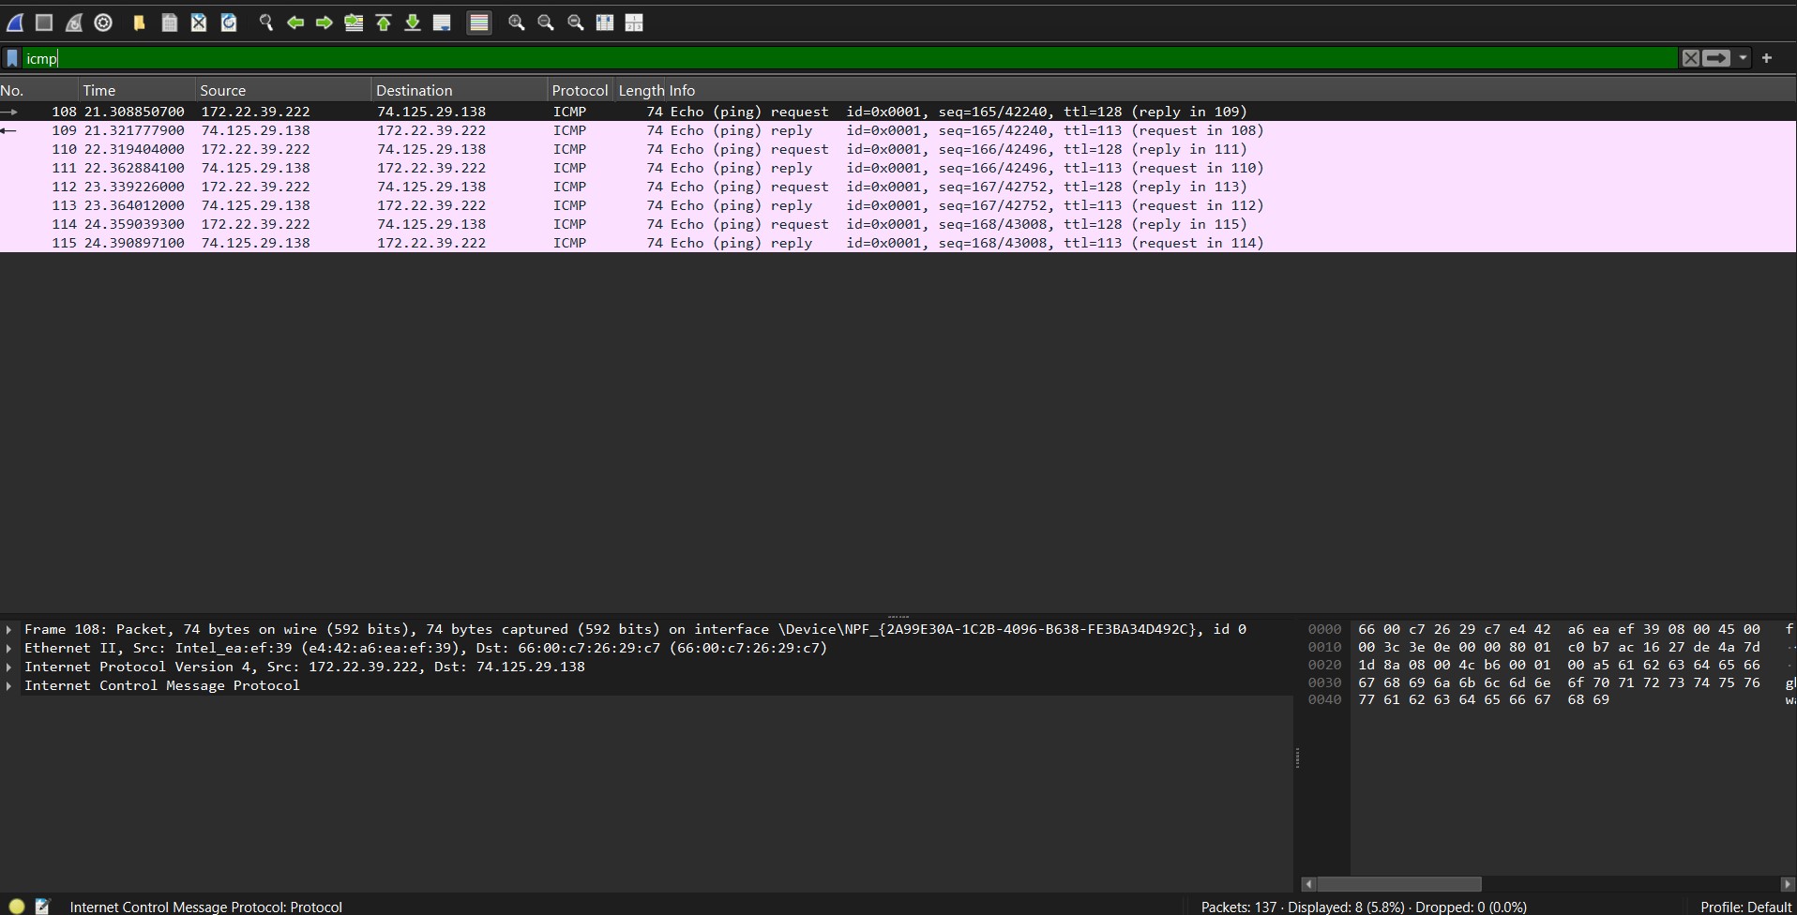This screenshot has width=1797, height=915.
Task: Select packet 109 echo reply row
Action: pyautogui.click(x=898, y=130)
